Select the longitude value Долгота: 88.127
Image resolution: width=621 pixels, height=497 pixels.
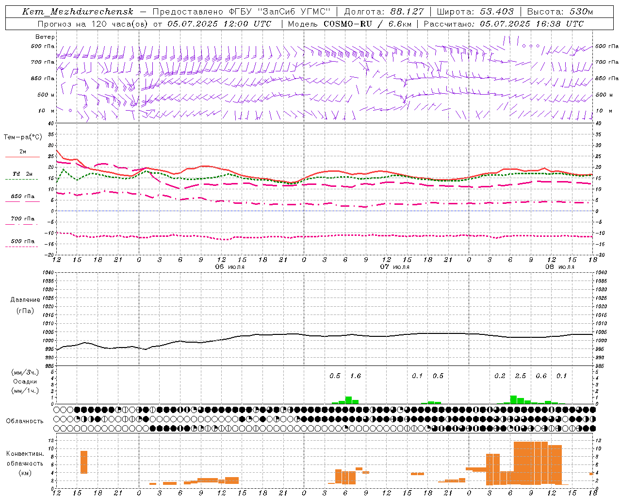click(384, 12)
